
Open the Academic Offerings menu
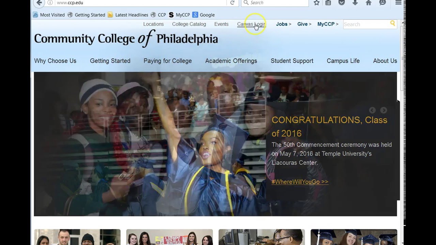(231, 61)
